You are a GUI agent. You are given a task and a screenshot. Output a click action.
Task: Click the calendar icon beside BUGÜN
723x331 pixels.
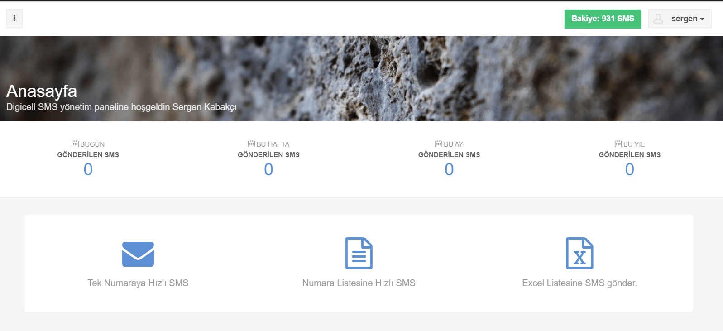[x=75, y=144]
